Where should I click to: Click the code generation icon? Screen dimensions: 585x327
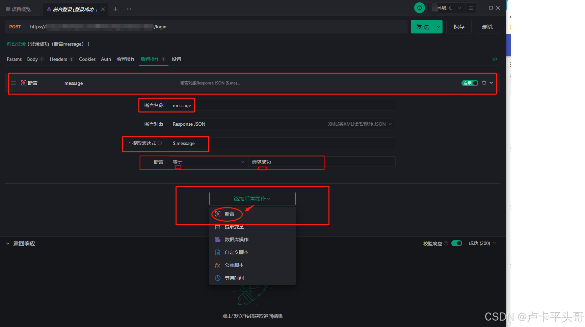[x=495, y=59]
